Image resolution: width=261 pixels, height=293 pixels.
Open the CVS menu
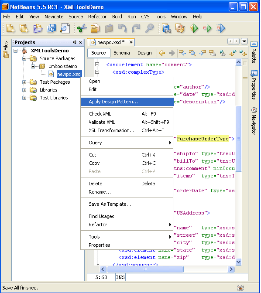[x=145, y=17]
